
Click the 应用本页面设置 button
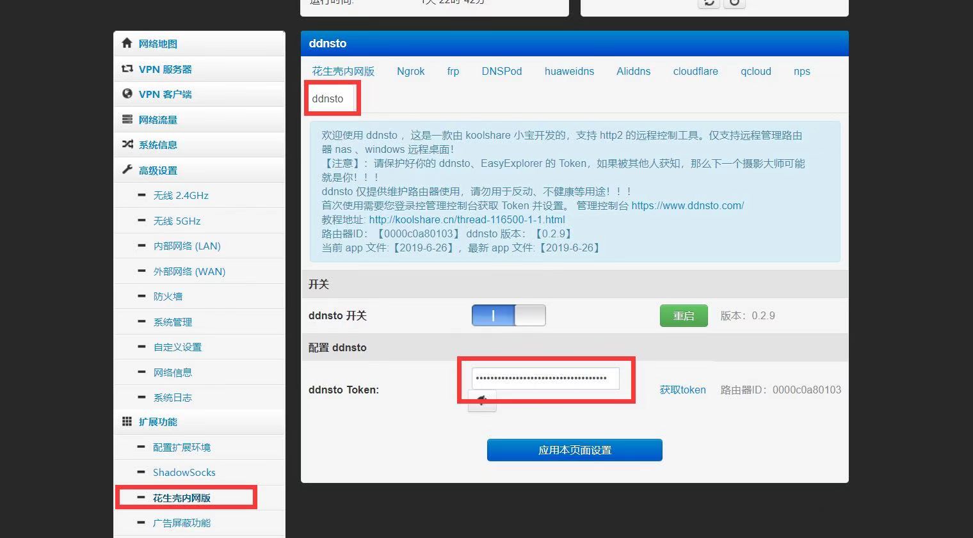pos(574,450)
